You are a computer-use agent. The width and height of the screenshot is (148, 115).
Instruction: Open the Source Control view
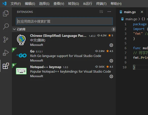tap(6, 40)
